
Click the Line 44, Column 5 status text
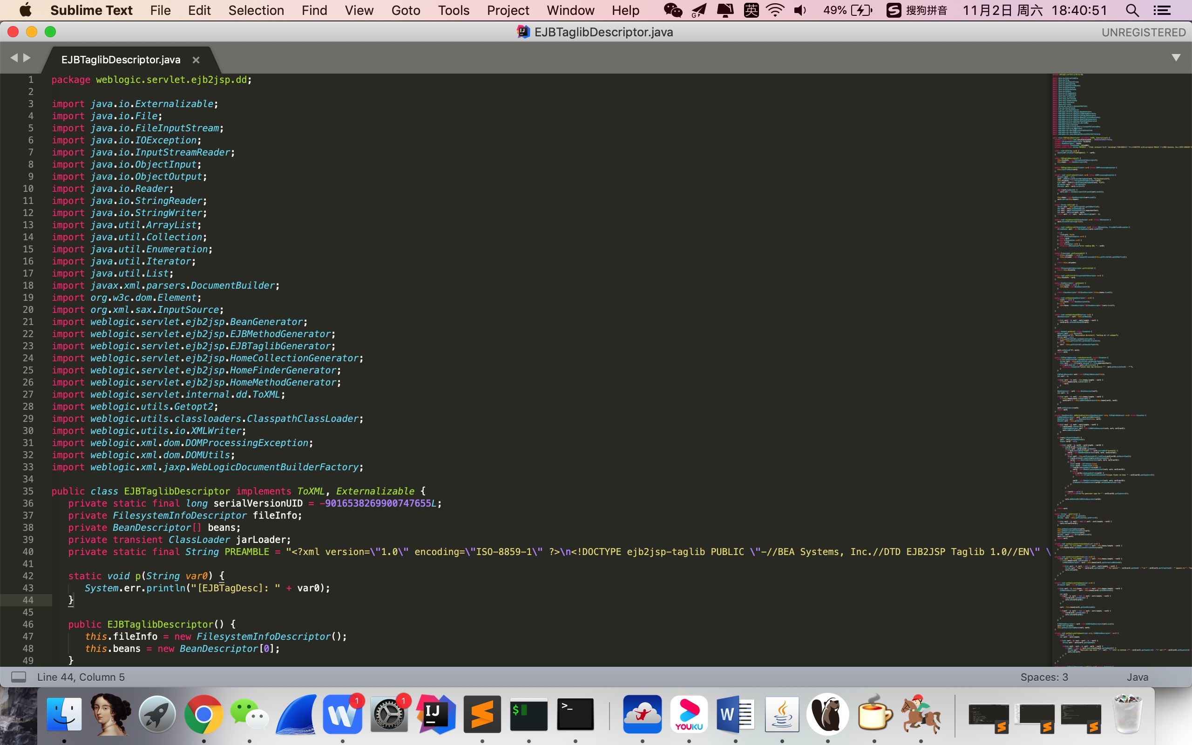(81, 677)
